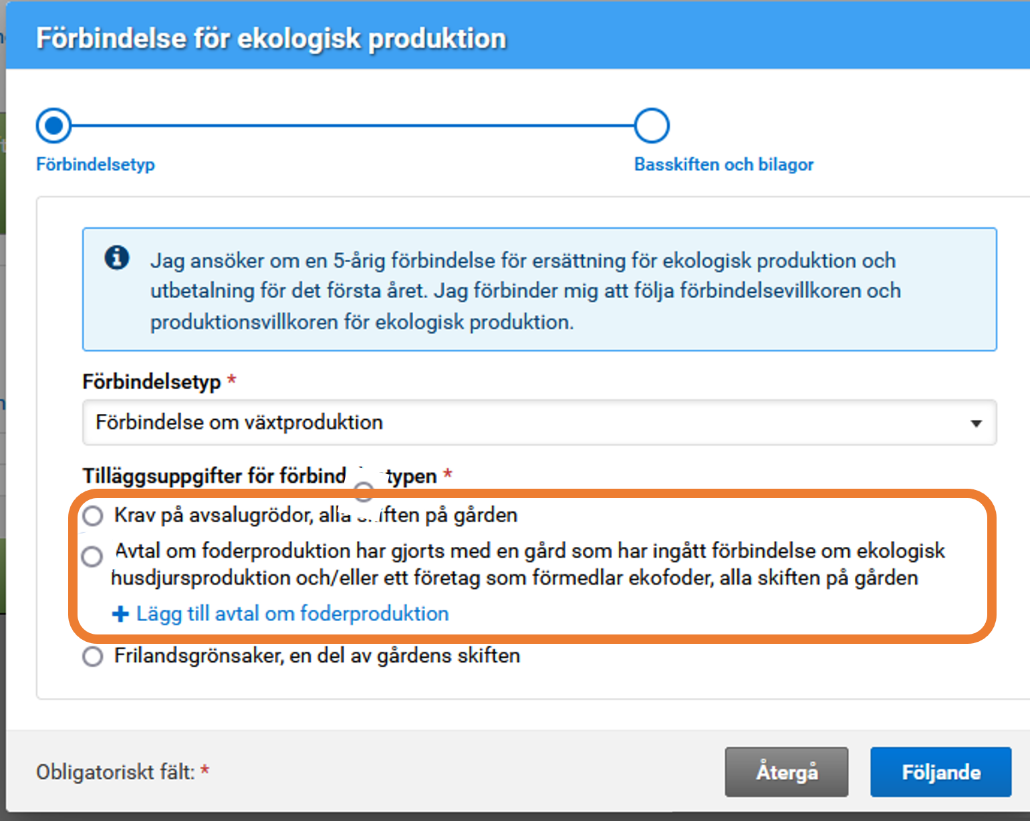The image size is (1030, 821).
Task: Select the Avtal om foderproduktion radio button
Action: 92,556
